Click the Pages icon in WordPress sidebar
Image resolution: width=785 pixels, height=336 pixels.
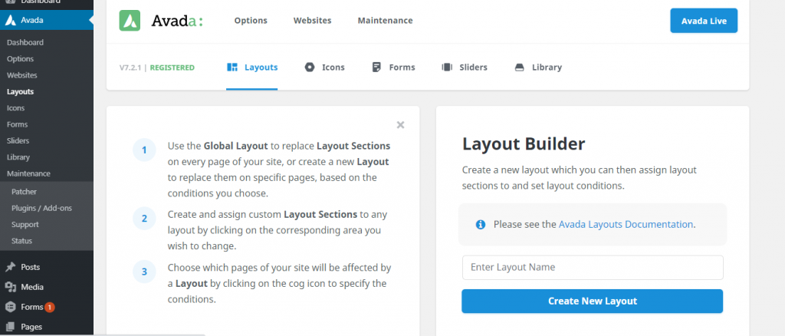click(x=11, y=327)
